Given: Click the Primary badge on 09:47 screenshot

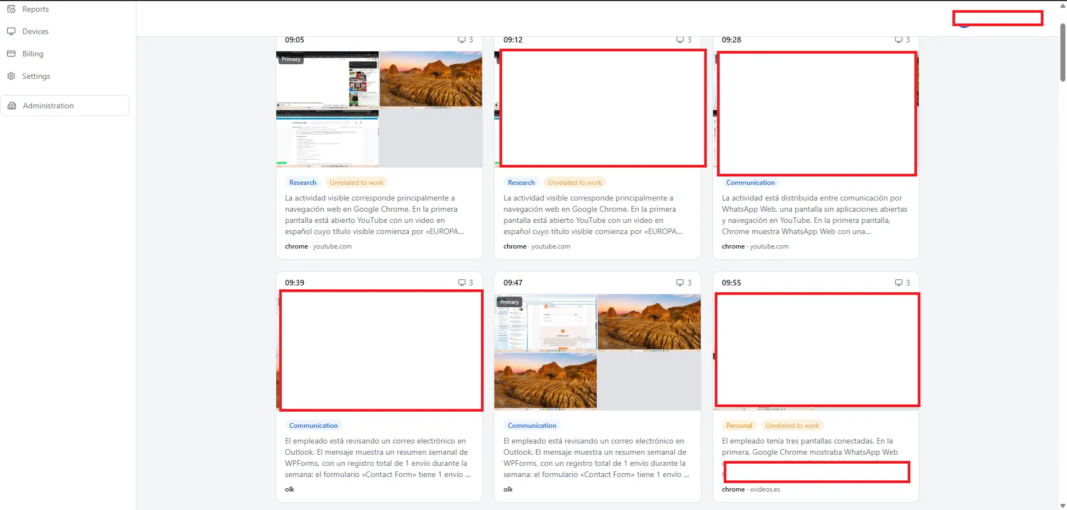Looking at the screenshot, I should coord(509,302).
